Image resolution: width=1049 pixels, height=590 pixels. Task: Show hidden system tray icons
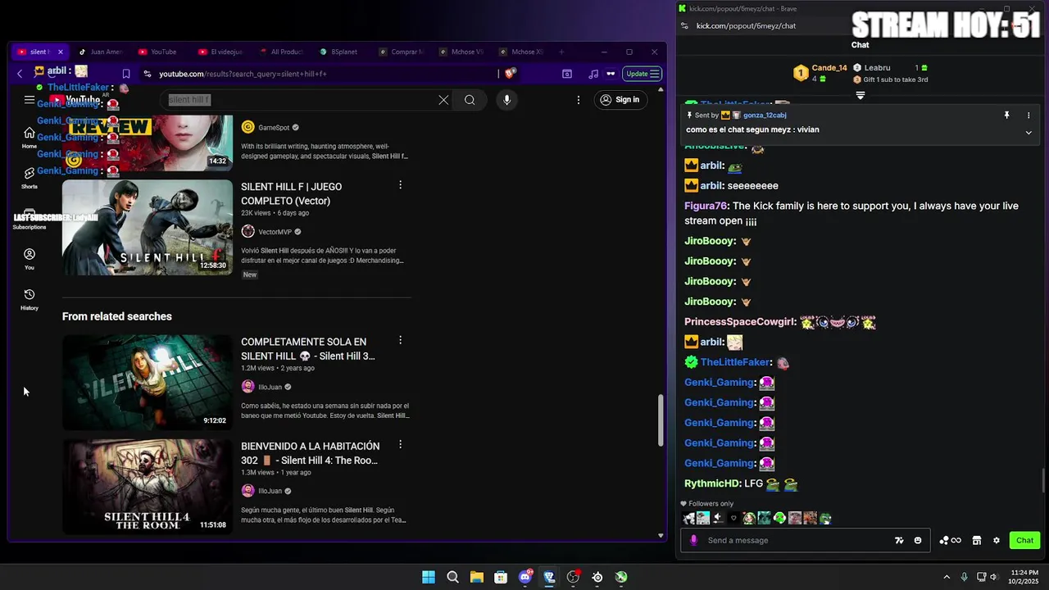pos(947,577)
